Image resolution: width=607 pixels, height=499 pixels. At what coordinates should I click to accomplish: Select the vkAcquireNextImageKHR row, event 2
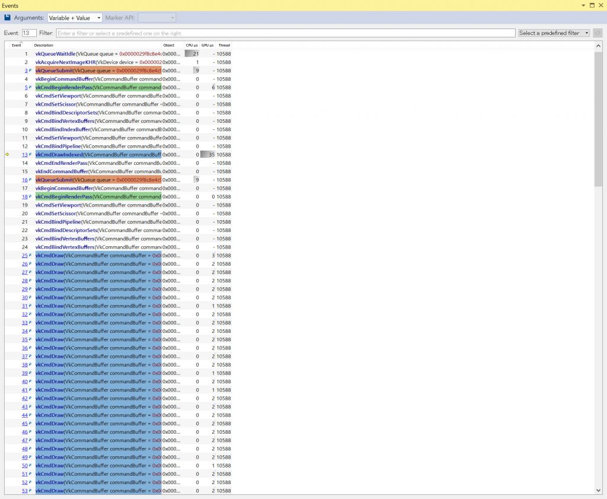click(118, 62)
